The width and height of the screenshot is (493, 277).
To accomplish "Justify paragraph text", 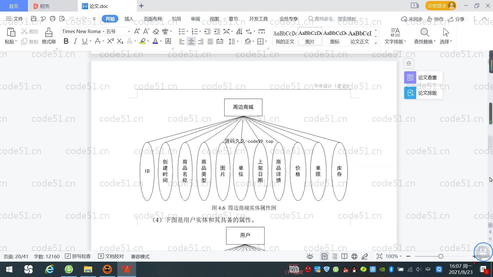I will pos(210,41).
